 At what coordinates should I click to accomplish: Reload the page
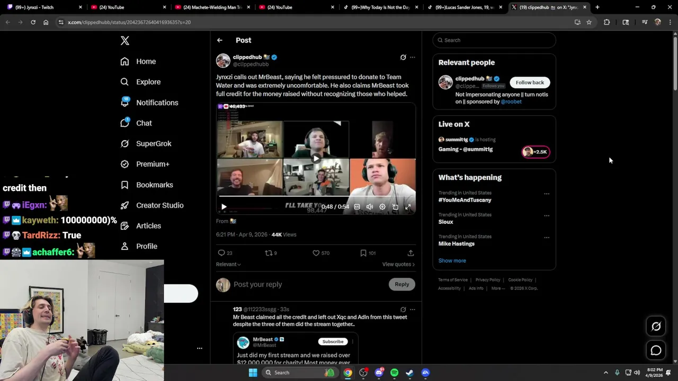(x=33, y=22)
